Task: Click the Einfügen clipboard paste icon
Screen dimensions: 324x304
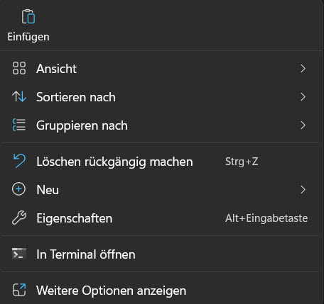Action: coord(28,16)
